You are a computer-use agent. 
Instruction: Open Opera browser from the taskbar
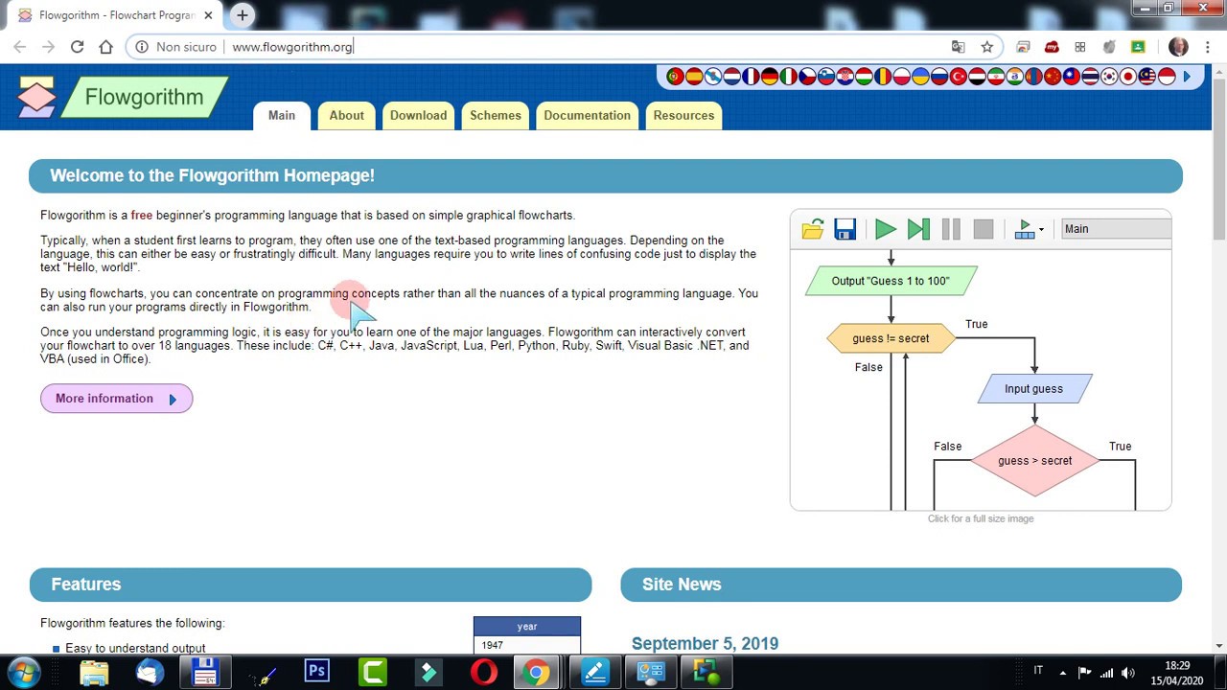[484, 672]
